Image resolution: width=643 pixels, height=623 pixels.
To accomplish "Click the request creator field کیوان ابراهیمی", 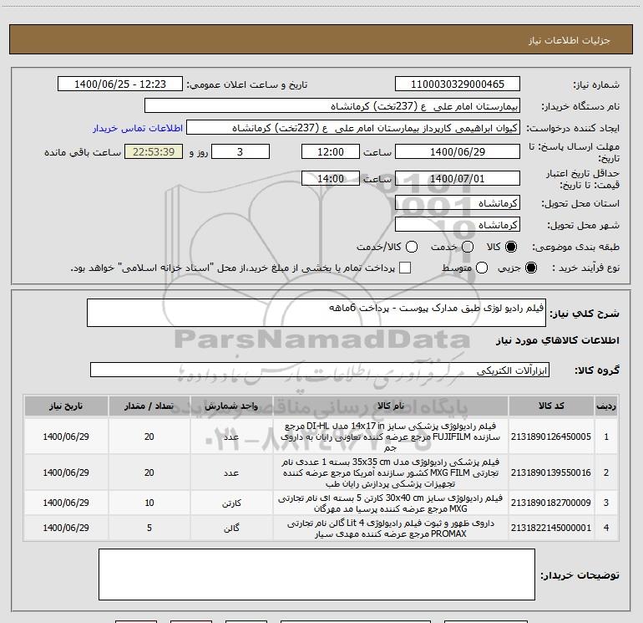I will pyautogui.click(x=353, y=128).
